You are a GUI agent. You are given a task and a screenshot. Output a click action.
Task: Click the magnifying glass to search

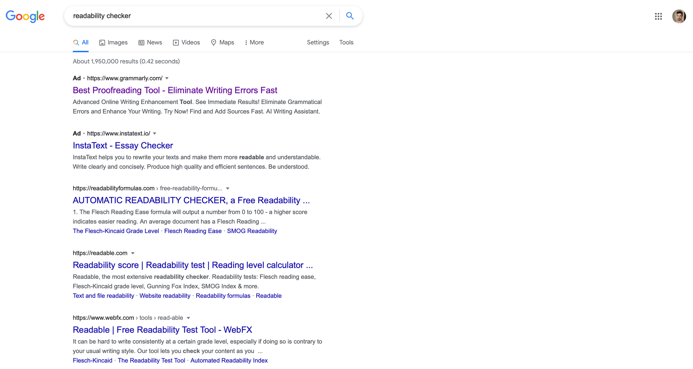tap(350, 16)
